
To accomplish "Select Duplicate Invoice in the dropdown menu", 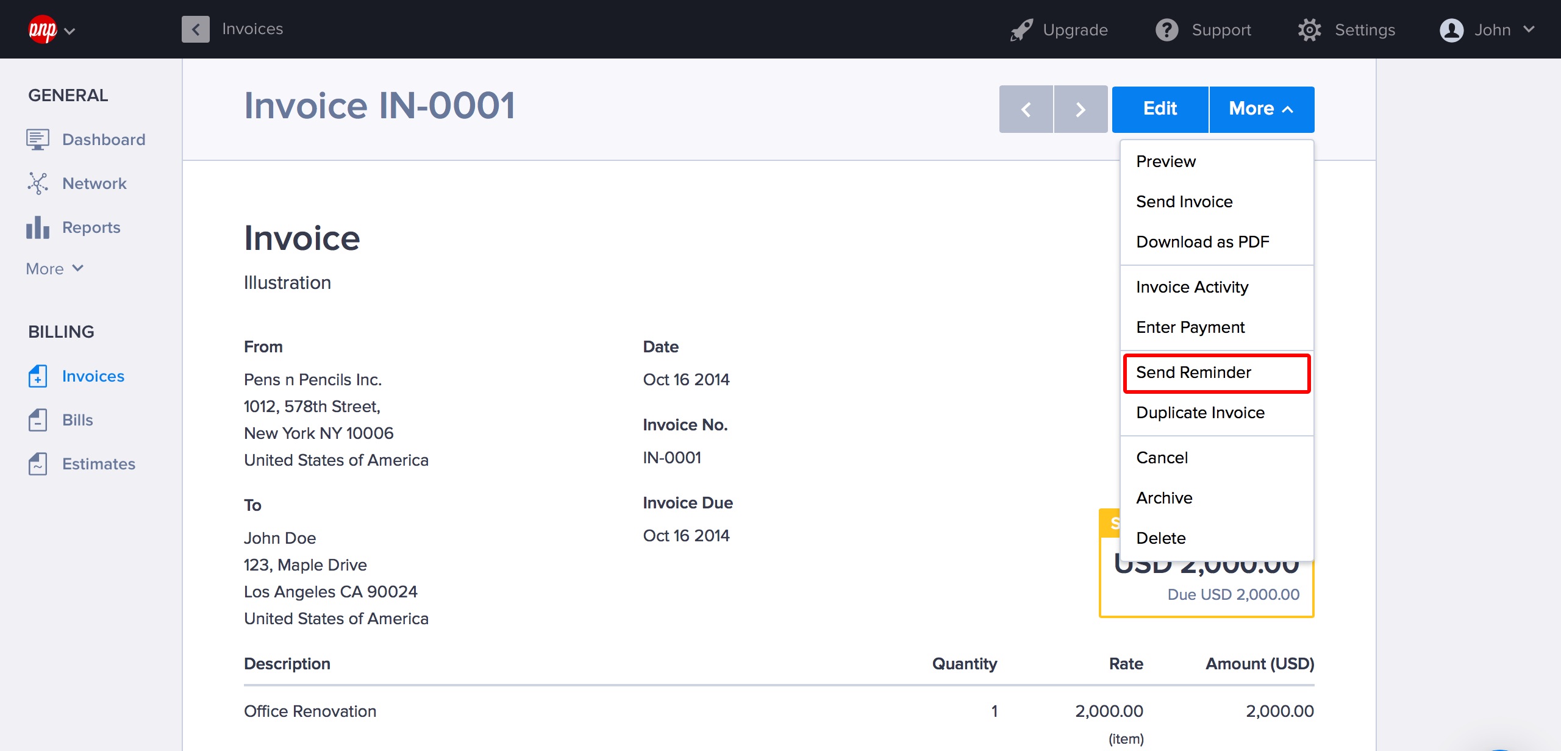I will coord(1200,413).
